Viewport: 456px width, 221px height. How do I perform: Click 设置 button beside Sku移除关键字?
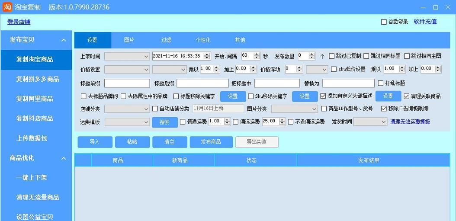click(305, 96)
